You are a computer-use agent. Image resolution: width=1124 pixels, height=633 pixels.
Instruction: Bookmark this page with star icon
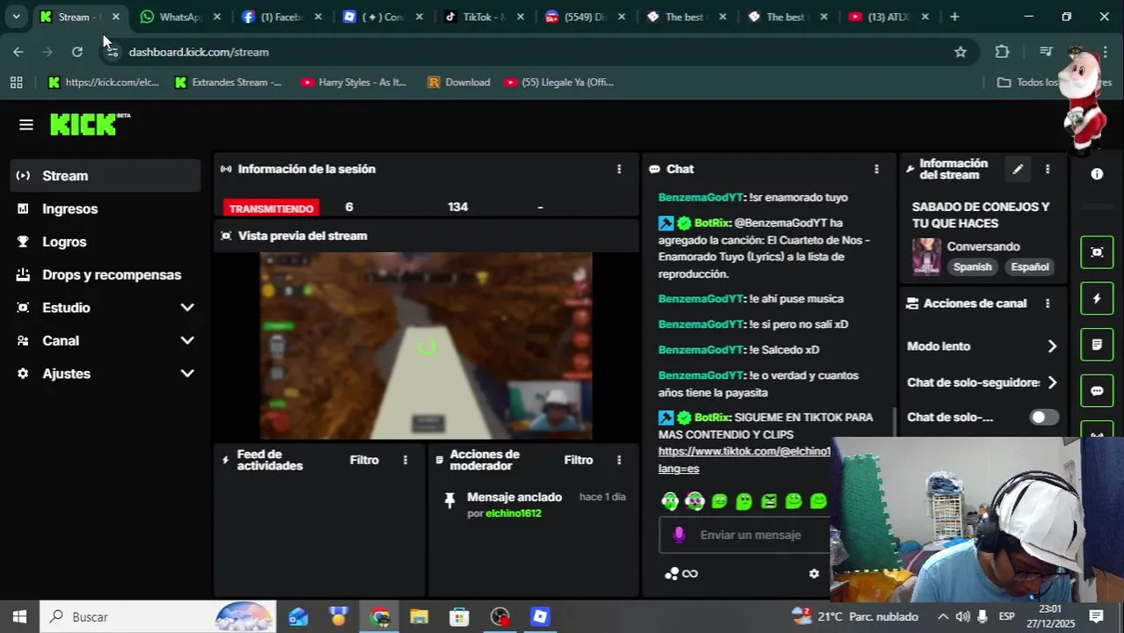pyautogui.click(x=960, y=52)
